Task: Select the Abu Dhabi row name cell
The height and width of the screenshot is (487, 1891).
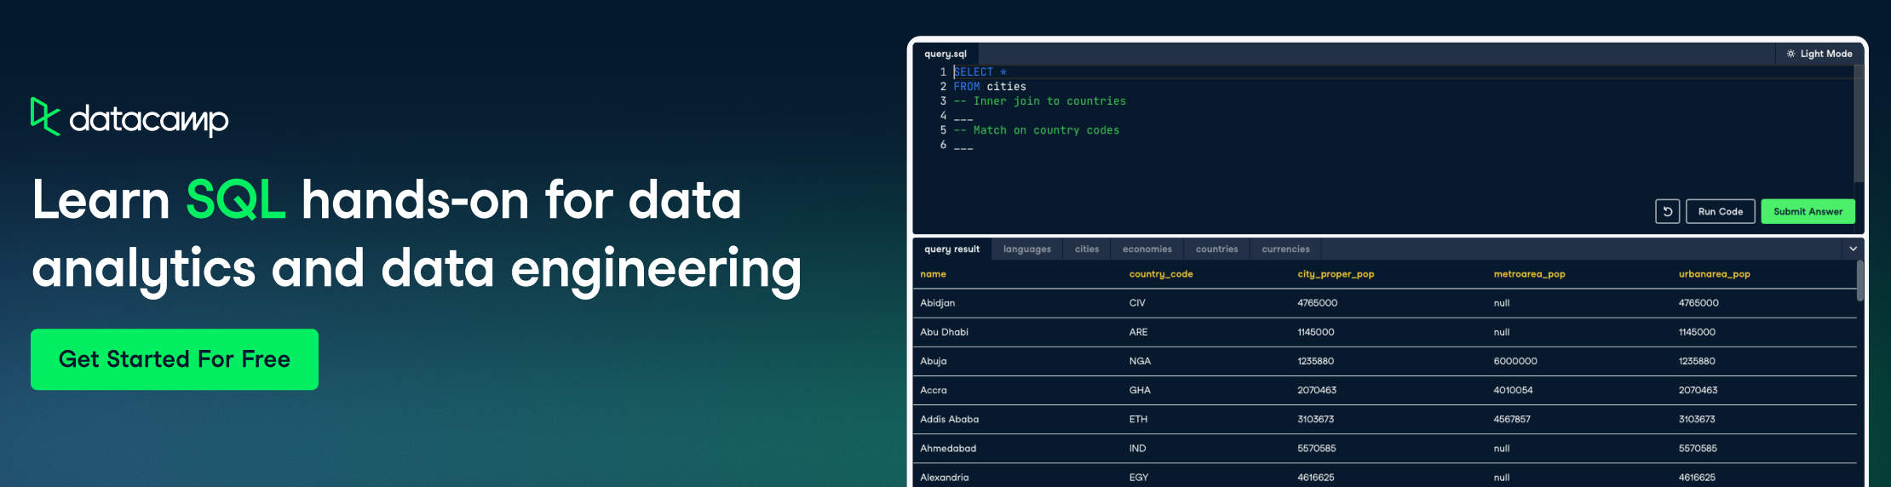Action: pyautogui.click(x=944, y=332)
